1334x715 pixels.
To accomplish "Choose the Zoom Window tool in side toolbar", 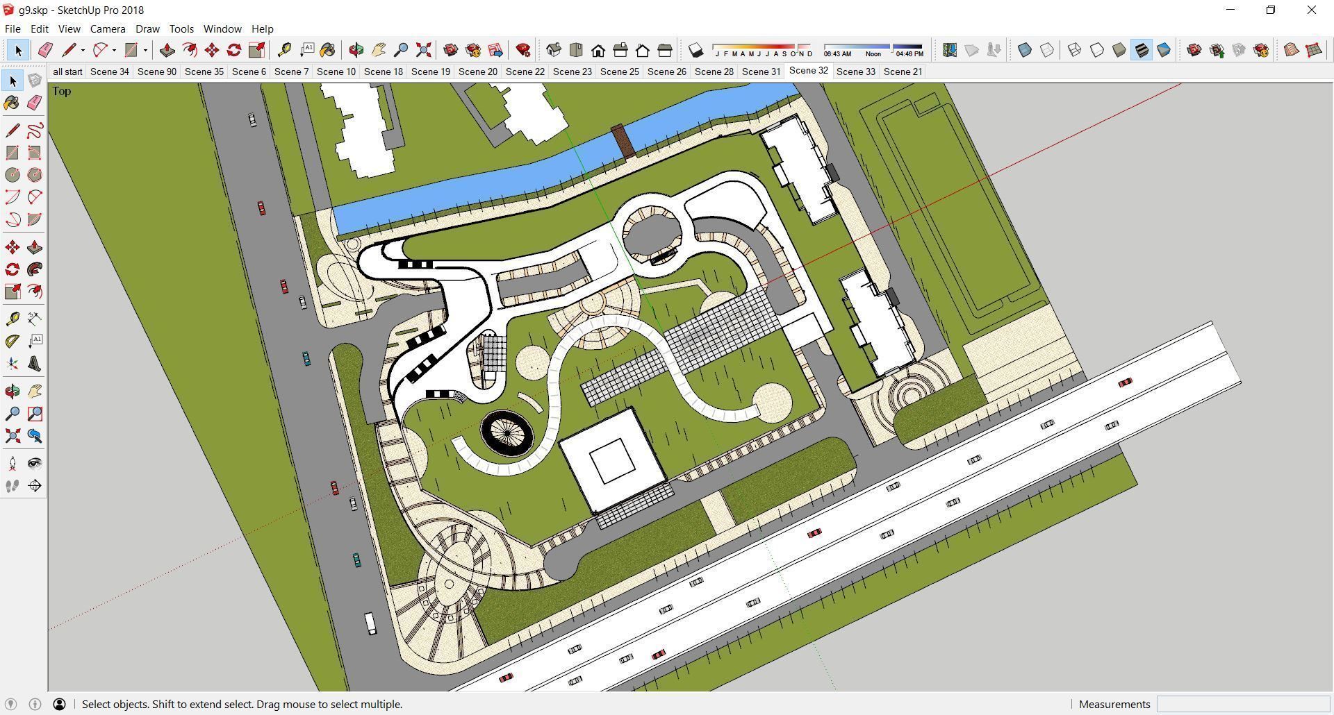I will pos(35,414).
